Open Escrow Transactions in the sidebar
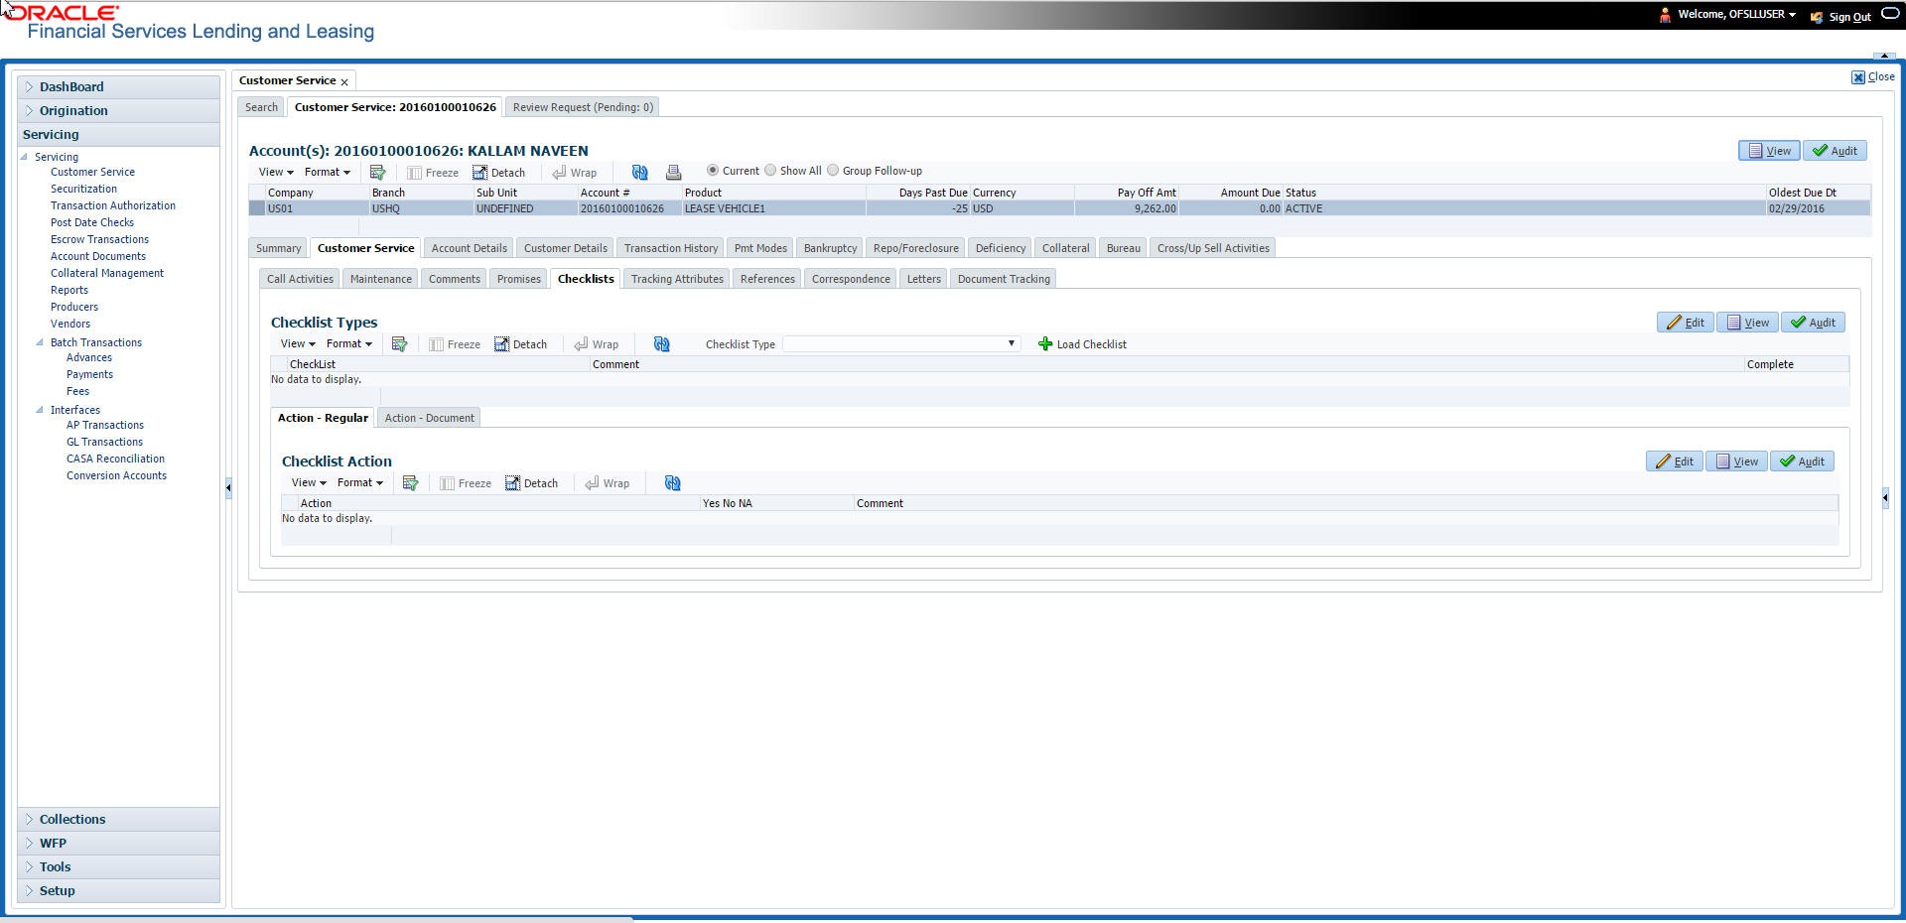The height and width of the screenshot is (923, 1906). [99, 239]
